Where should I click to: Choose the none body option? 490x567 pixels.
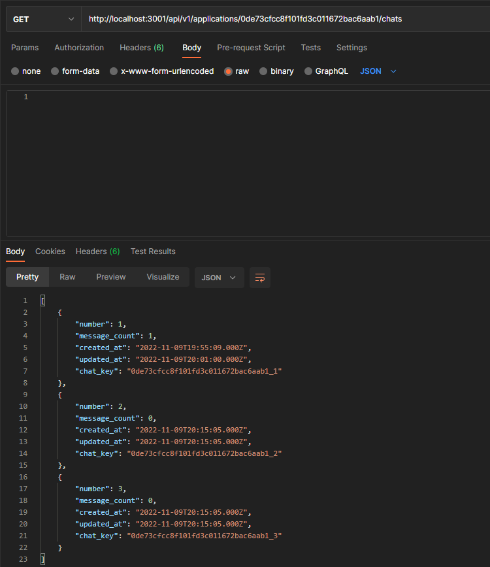point(26,71)
